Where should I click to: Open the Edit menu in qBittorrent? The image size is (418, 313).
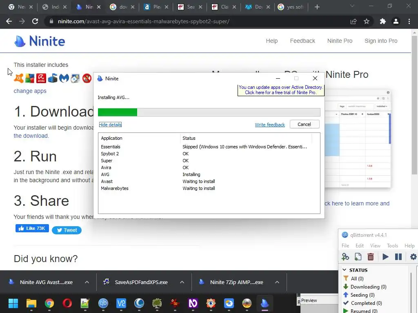click(359, 246)
